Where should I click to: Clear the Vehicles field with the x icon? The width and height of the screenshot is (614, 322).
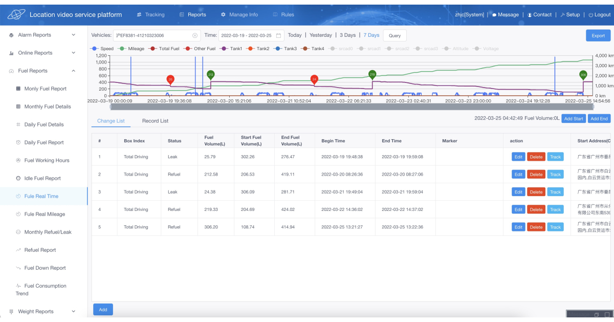(195, 35)
